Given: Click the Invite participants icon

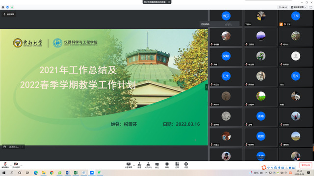Looking at the screenshot, I should point(139,165).
